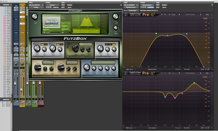Image resolution: width=218 pixels, height=131 pixels.
Task: Toggle BYPASS in the FutzBox plugin header
Action: [x=70, y=5]
